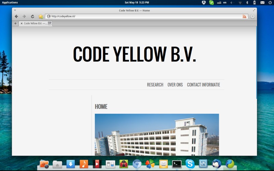Bookmark this page with the star icon
Screen dimensions: 274x171
pos(41,16)
